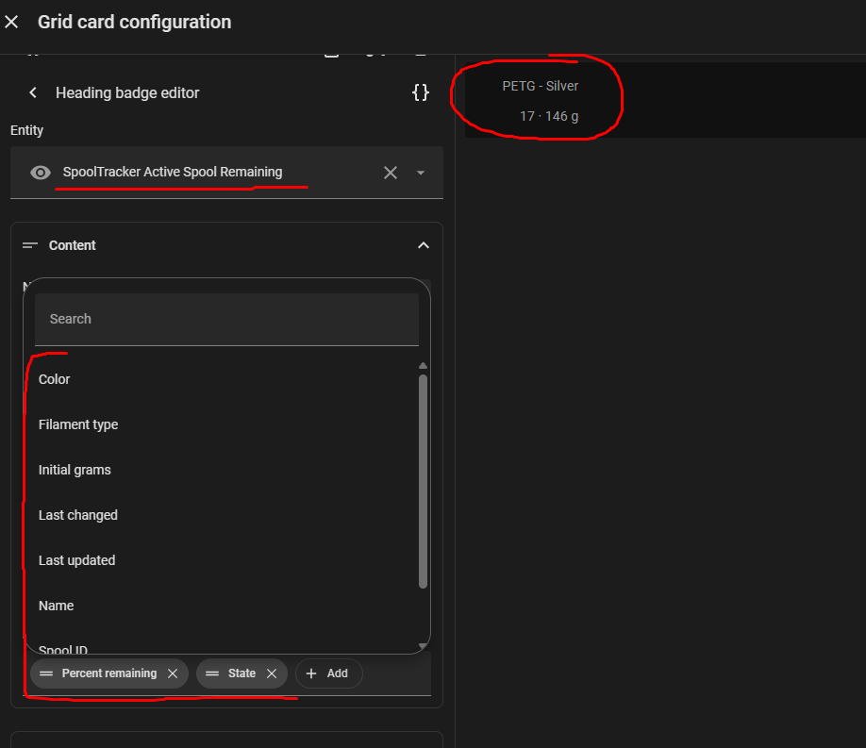
Task: Click the Percent remaining drag handle
Action: click(46, 673)
